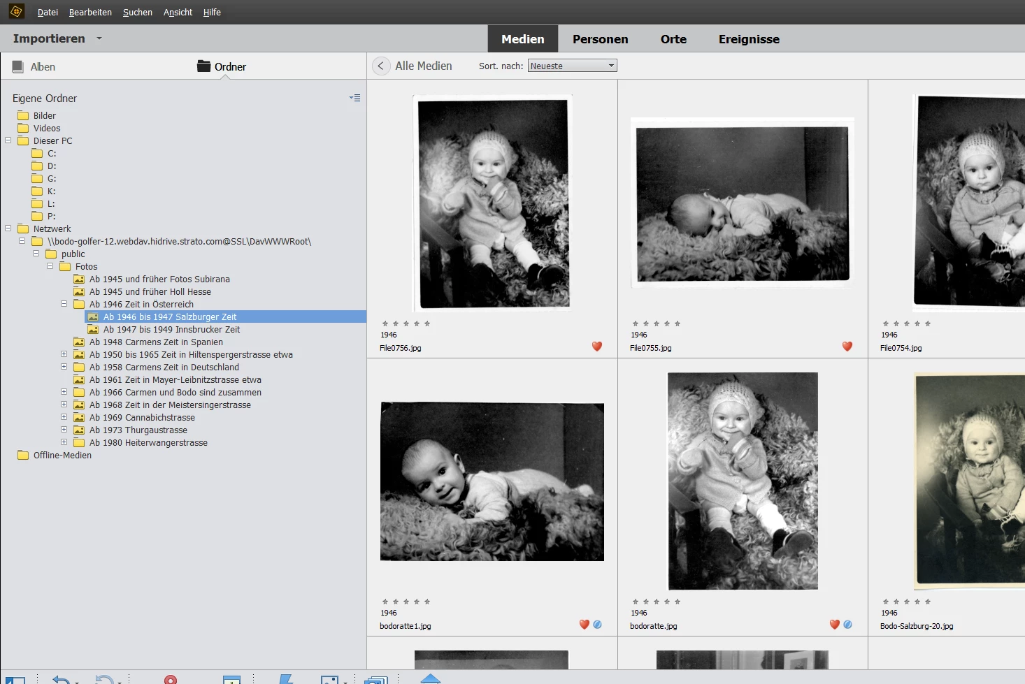The width and height of the screenshot is (1025, 684).
Task: Switch to the Ereignisse tab
Action: [749, 39]
